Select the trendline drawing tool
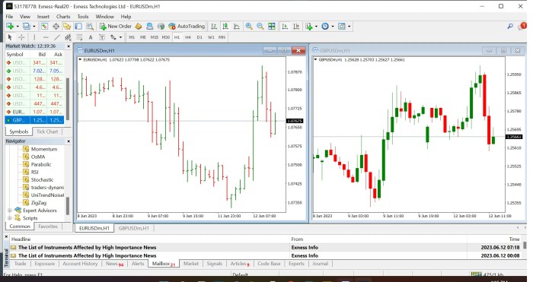 57,37
